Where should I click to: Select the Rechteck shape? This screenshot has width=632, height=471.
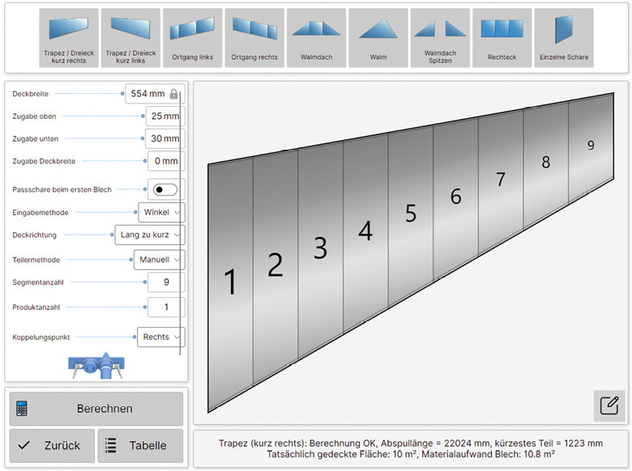502,38
